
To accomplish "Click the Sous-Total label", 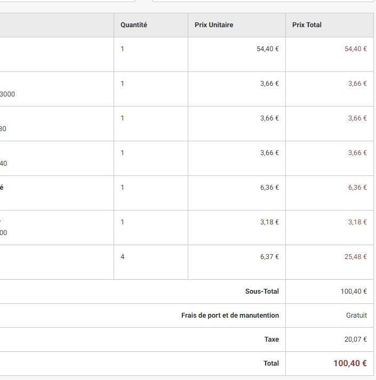I will point(262,292).
